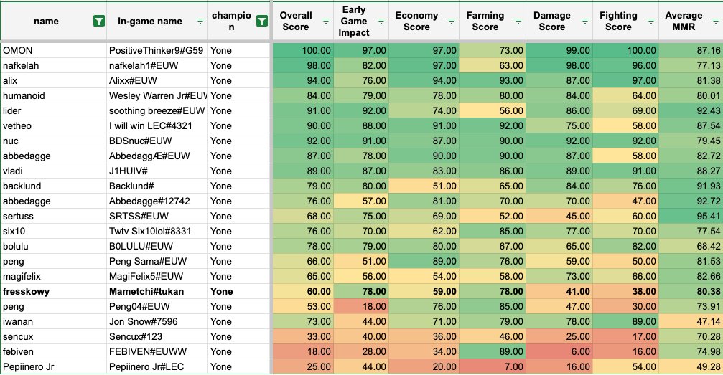This screenshot has width=723, height=375.
Task: Select cell AbbedaggÆ#EUW
Action: 157,156
